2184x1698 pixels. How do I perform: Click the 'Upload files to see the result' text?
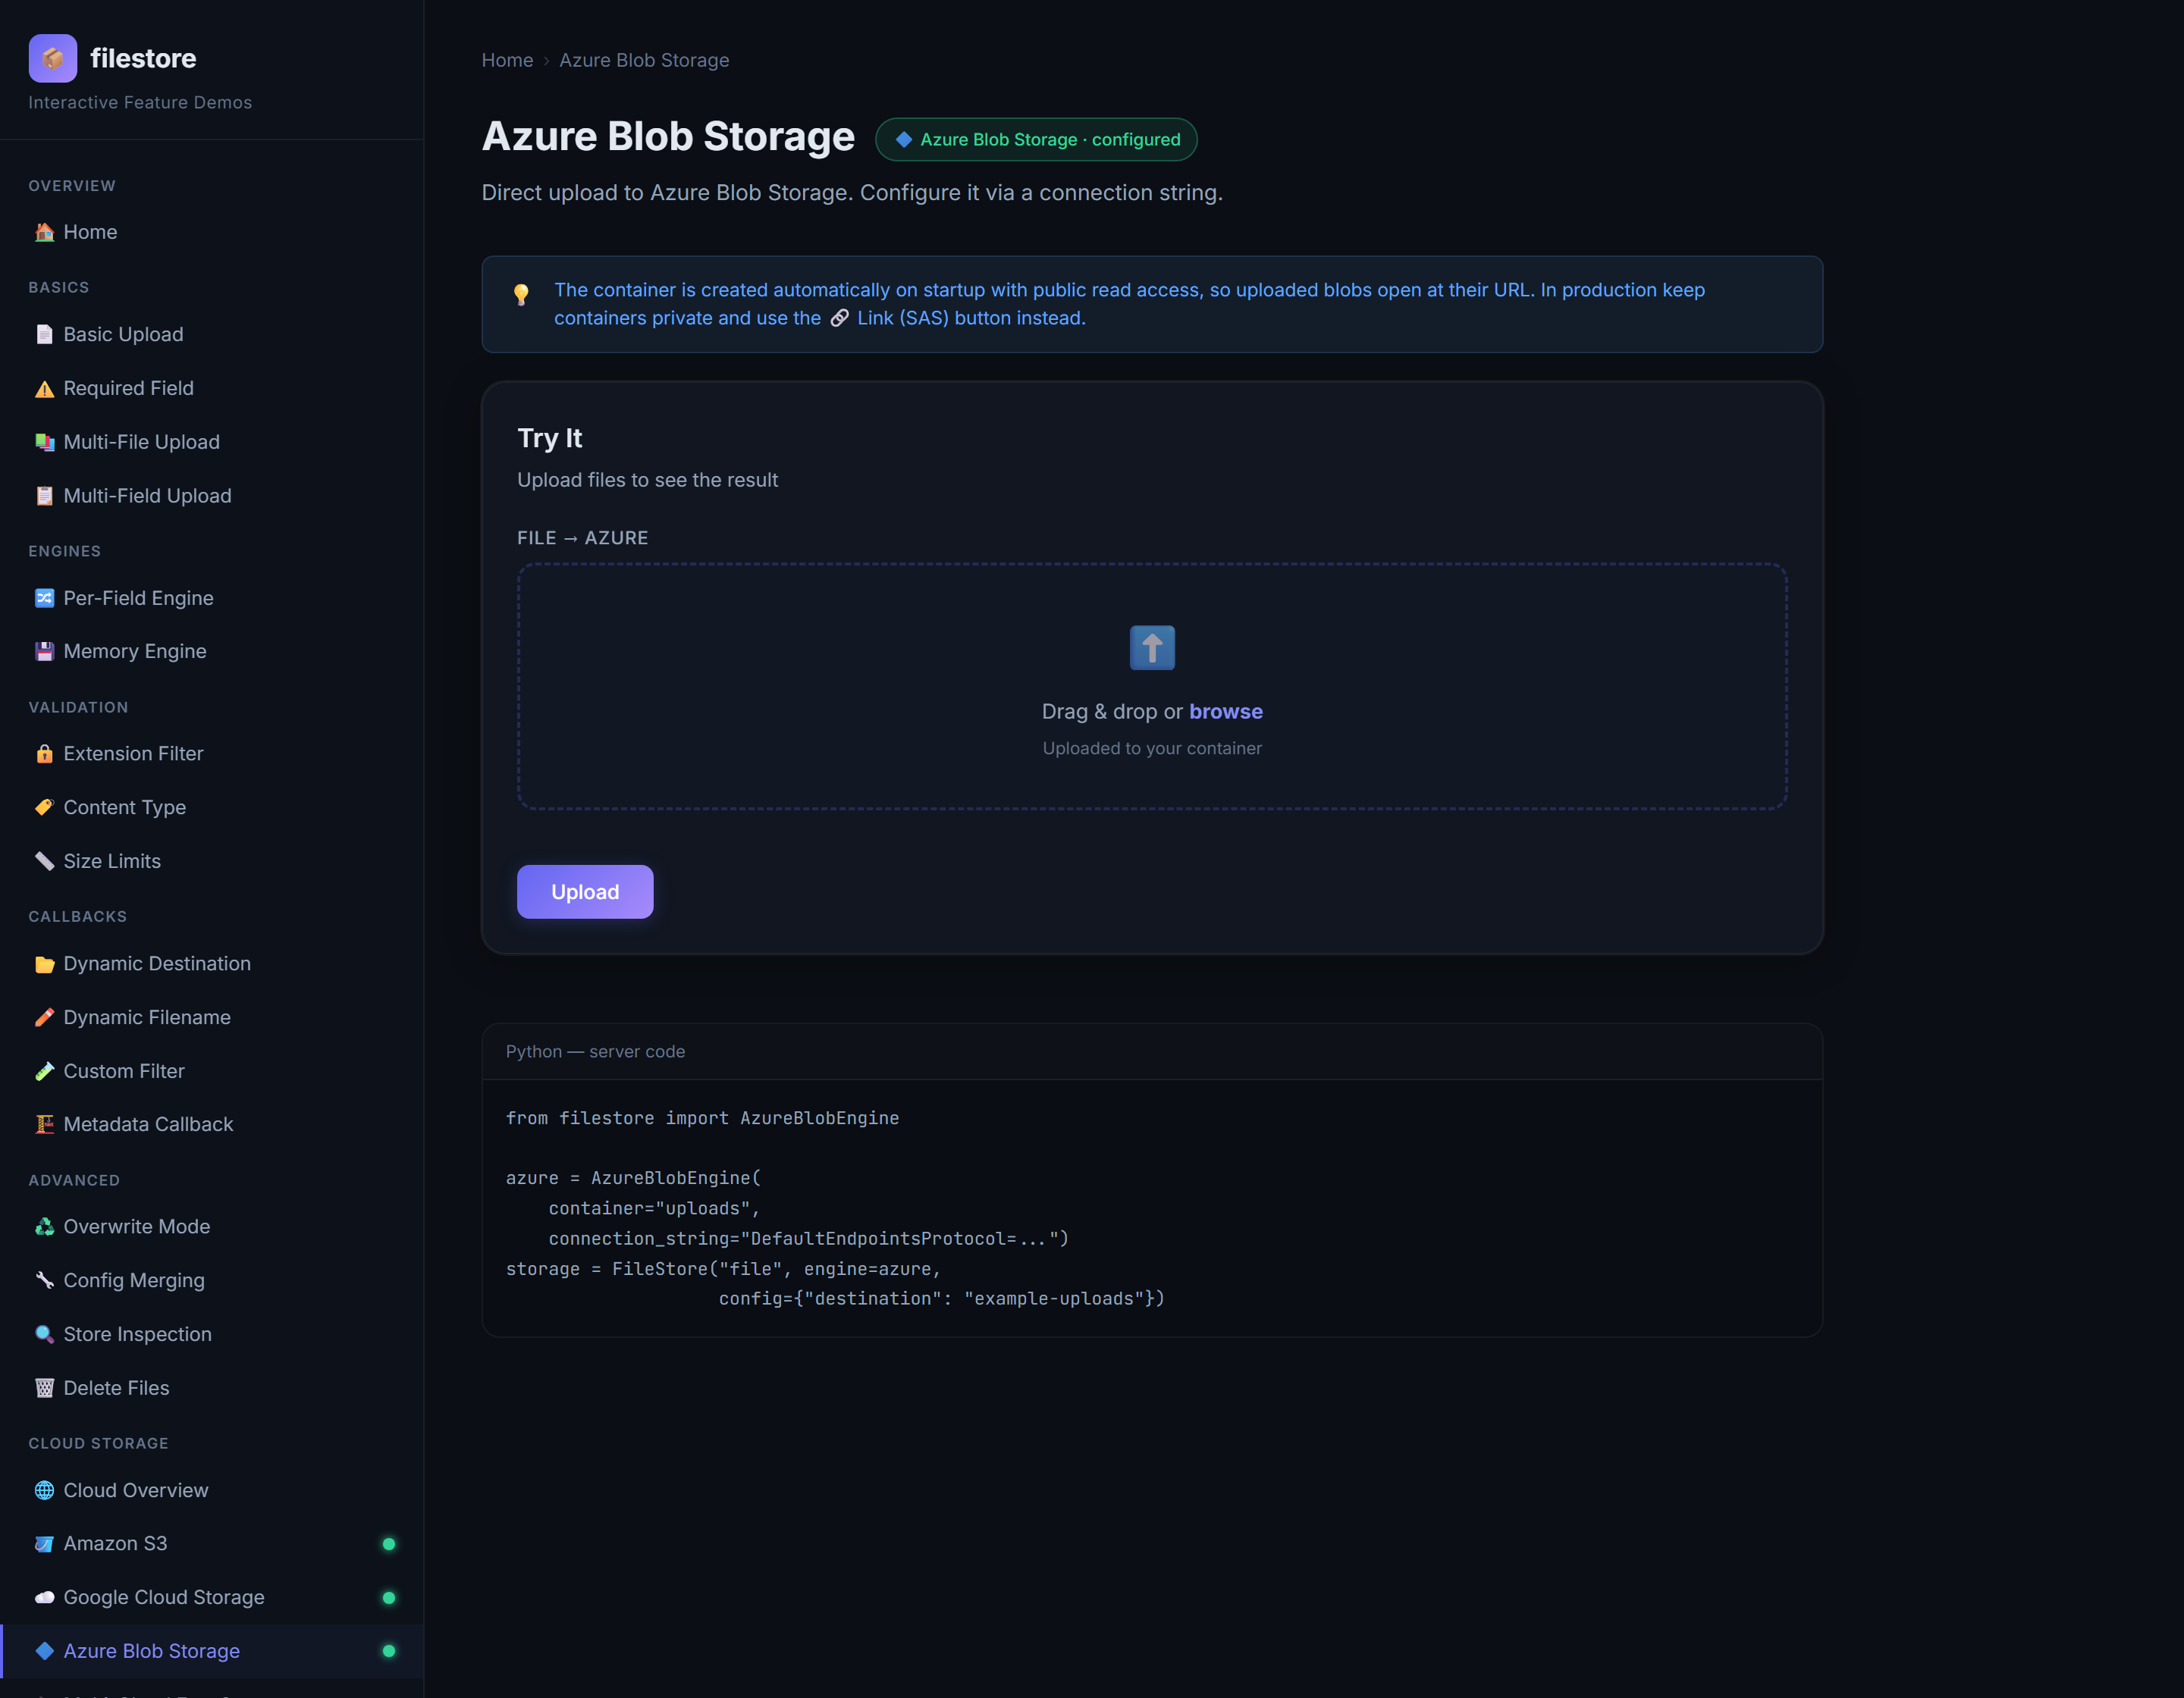pos(647,480)
